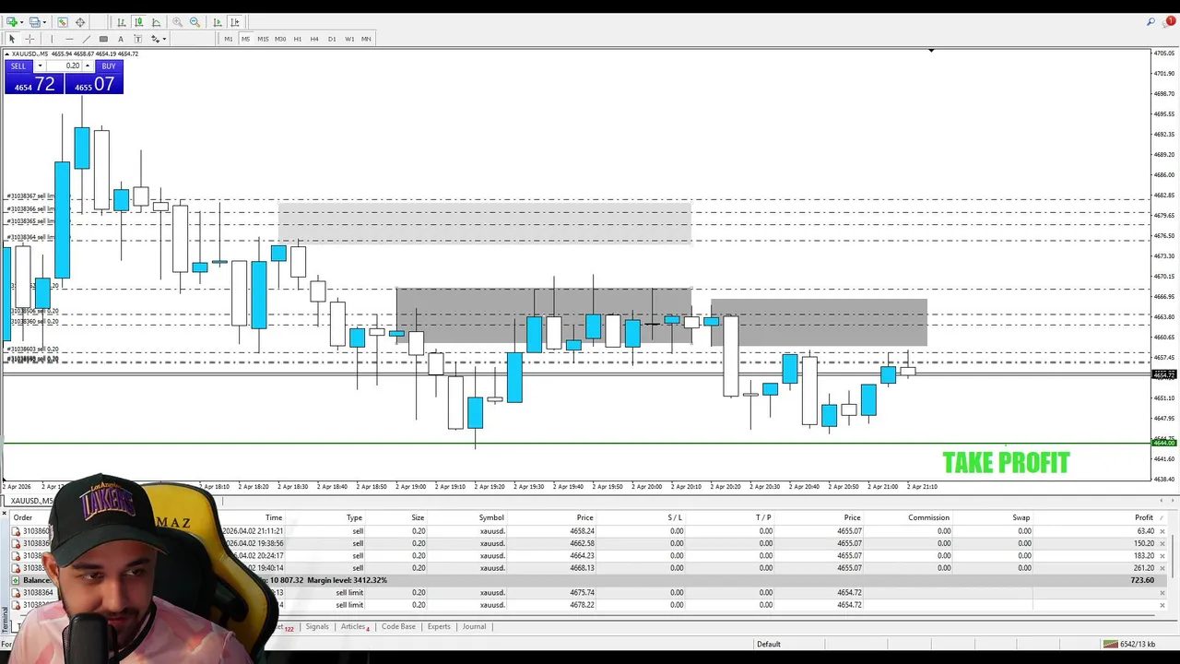Switch to MN timeframe
The image size is (1180, 664).
click(x=366, y=39)
